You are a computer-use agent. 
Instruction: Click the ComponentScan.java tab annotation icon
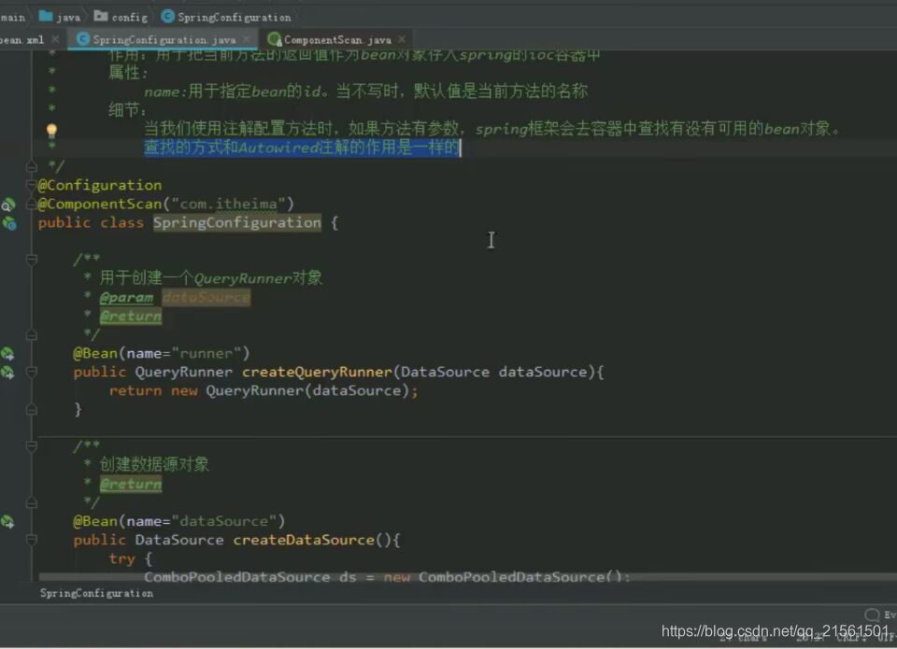274,39
